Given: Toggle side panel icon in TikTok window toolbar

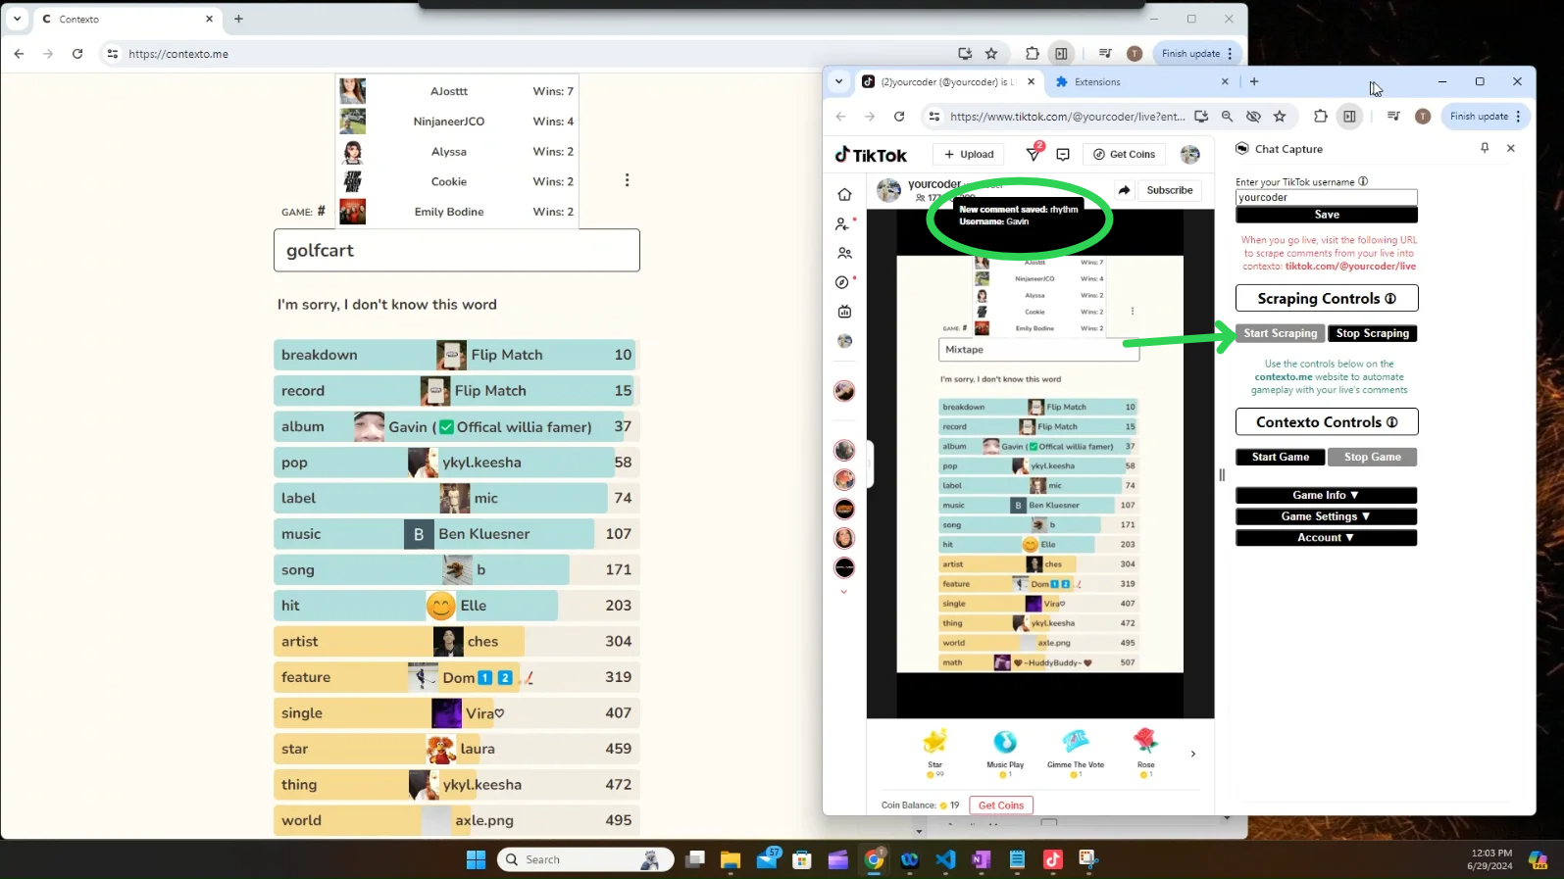Looking at the screenshot, I should click(1349, 117).
